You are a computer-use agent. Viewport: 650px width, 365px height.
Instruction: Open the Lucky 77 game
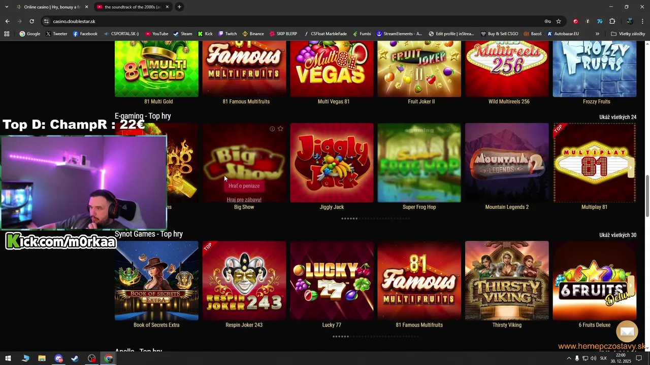click(x=332, y=281)
